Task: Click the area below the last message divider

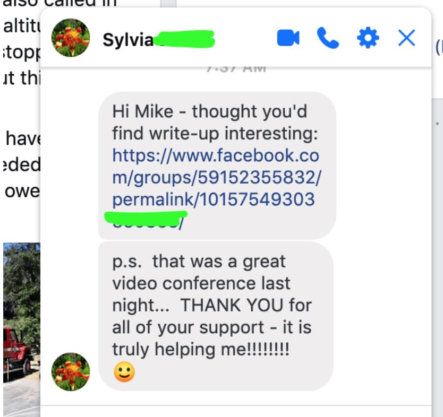Action: pos(236,412)
